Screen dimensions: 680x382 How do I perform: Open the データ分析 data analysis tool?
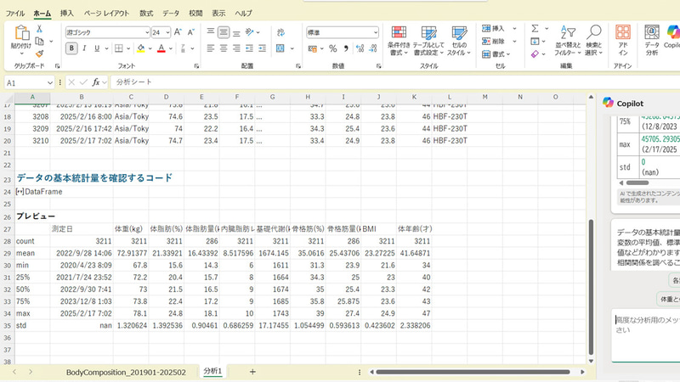(652, 40)
